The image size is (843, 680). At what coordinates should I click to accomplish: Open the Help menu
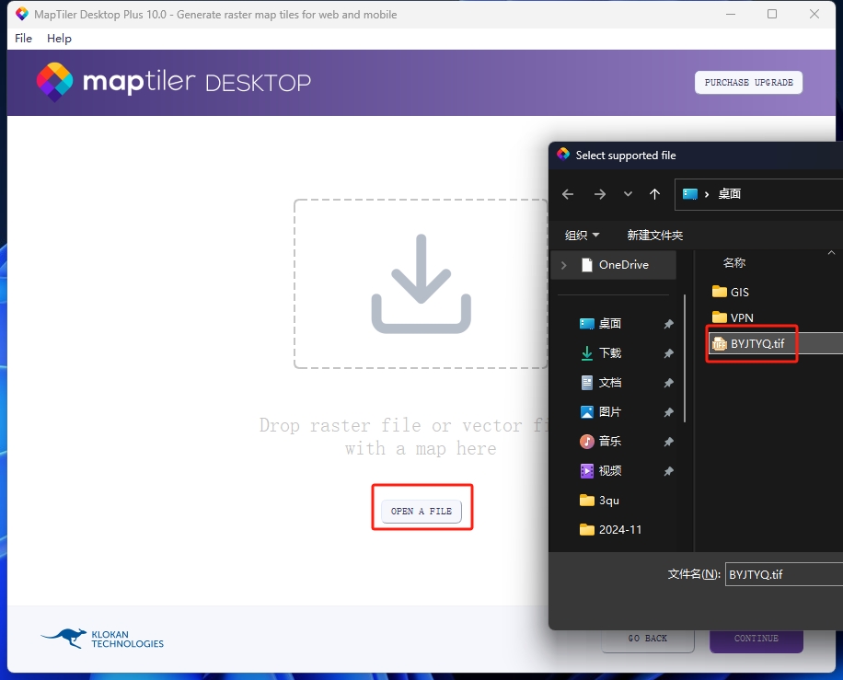pos(59,38)
